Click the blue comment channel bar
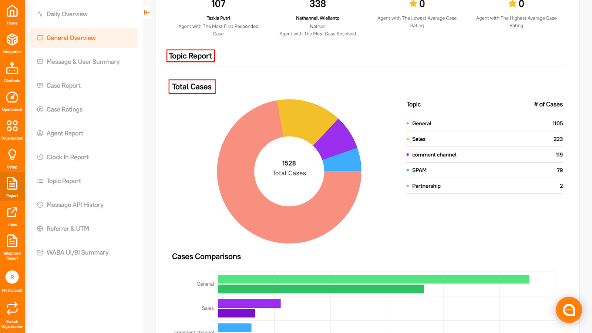The height and width of the screenshot is (333, 592). point(235,328)
